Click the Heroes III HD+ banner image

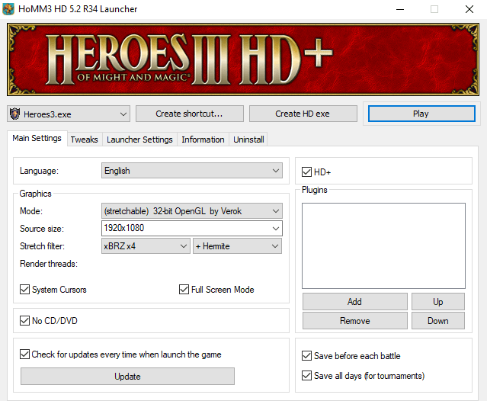pos(243,59)
